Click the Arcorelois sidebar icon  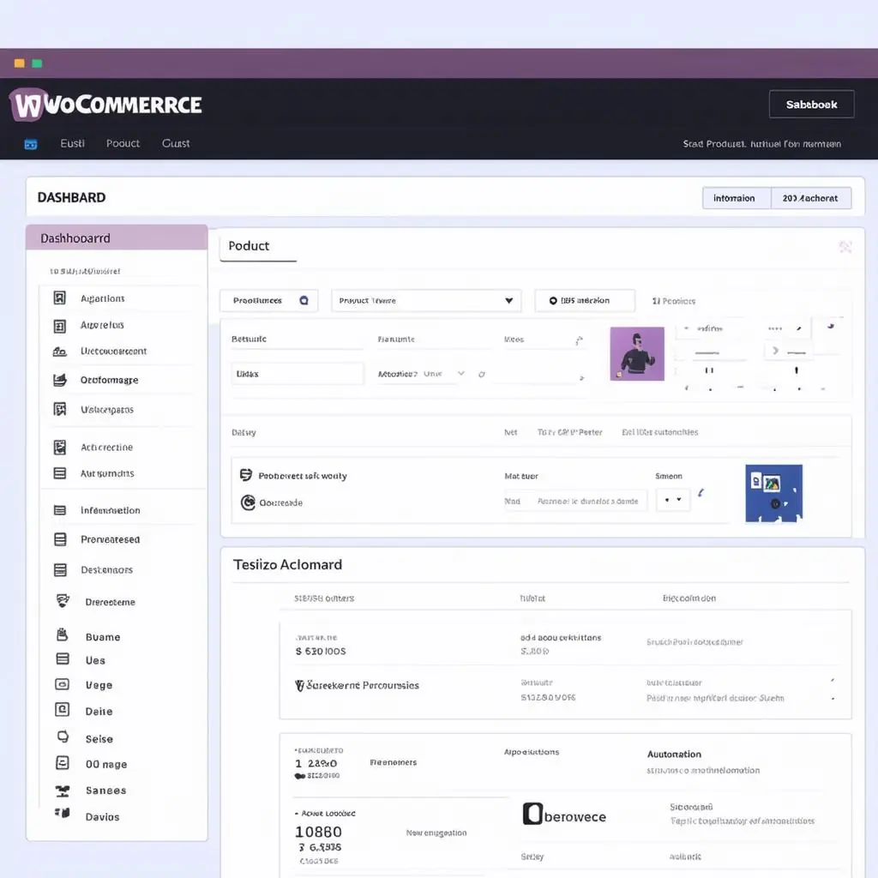tap(60, 326)
